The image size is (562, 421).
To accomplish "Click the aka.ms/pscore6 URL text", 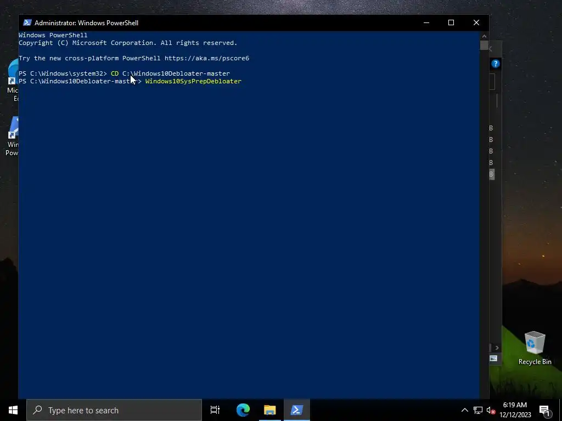I will [207, 58].
